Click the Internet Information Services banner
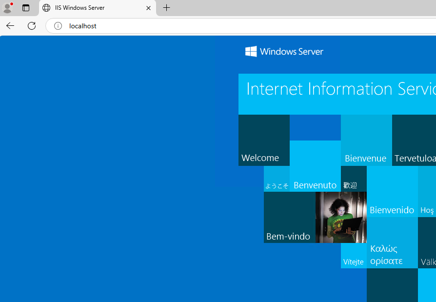The image size is (436, 302). click(x=337, y=94)
